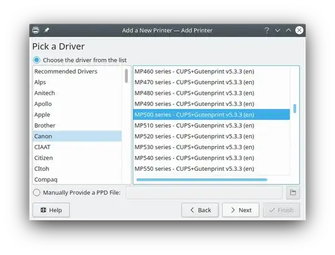335x255 pixels.
Task: Select MP510 series Gutenprint driver
Action: click(x=212, y=126)
